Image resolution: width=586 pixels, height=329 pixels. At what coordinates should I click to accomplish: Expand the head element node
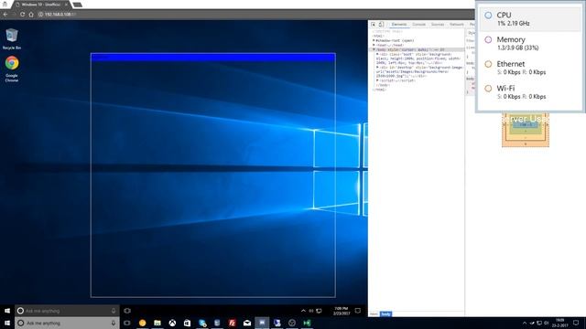tap(374, 45)
